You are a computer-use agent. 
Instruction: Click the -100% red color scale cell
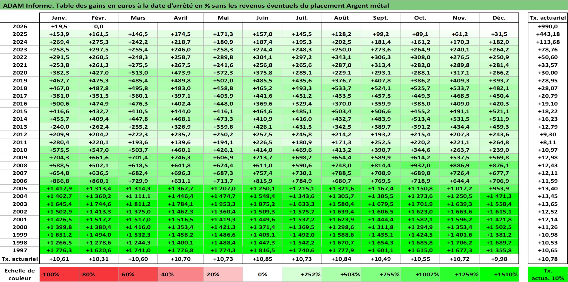pos(59,274)
